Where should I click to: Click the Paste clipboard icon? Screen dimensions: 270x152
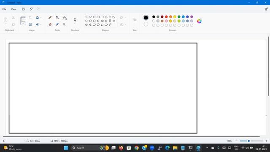(5, 19)
